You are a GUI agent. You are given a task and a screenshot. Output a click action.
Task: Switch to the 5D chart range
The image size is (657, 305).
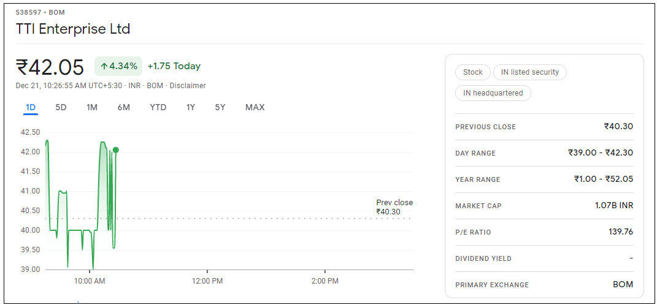(61, 108)
